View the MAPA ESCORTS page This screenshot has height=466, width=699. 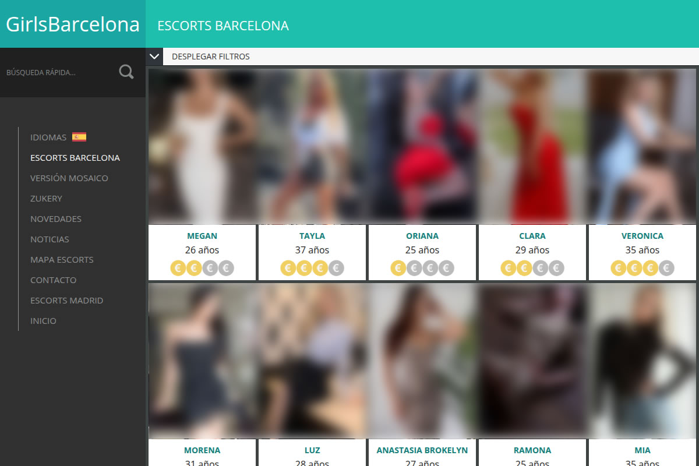pyautogui.click(x=62, y=259)
